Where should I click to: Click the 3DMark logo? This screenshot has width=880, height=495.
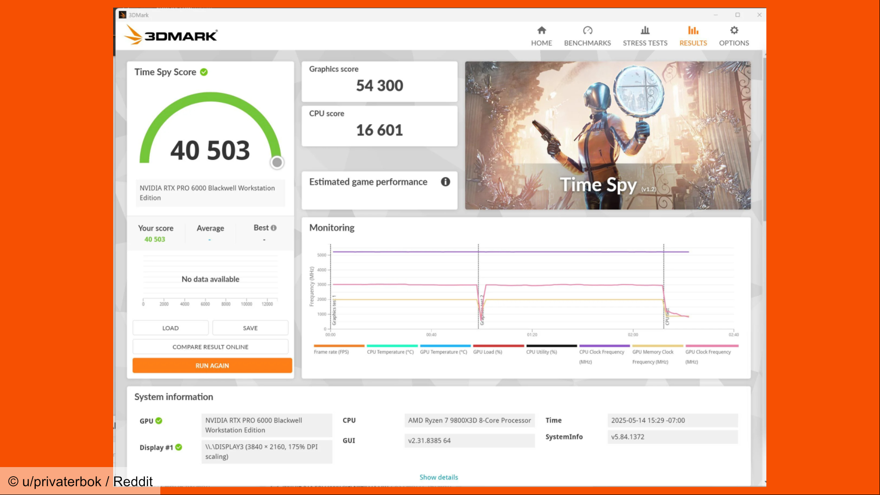171,35
